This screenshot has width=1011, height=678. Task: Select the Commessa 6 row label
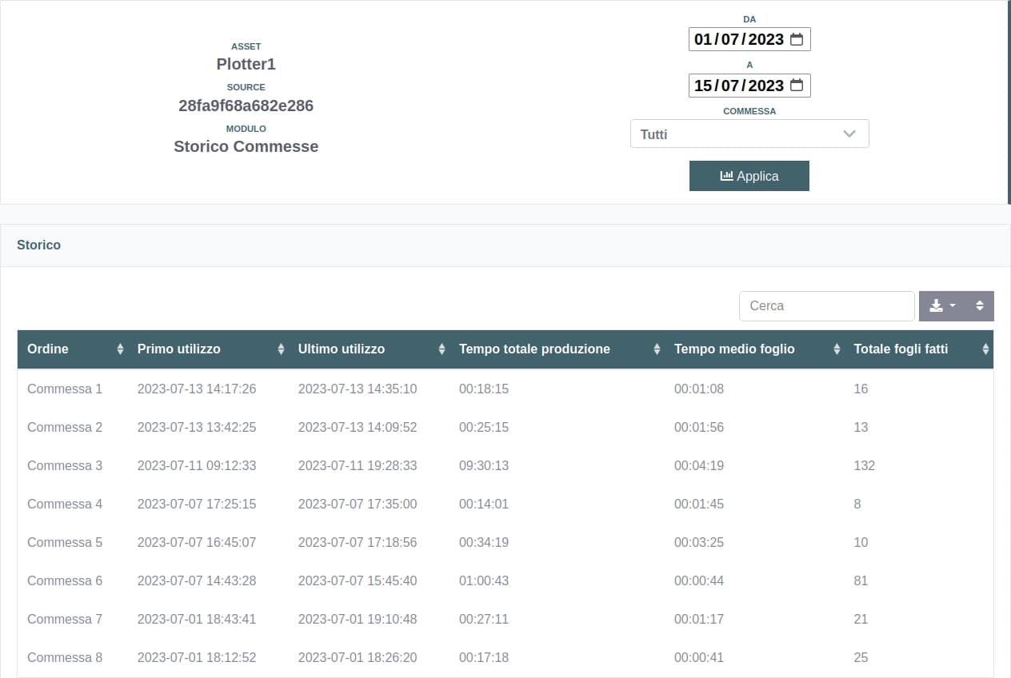[65, 580]
